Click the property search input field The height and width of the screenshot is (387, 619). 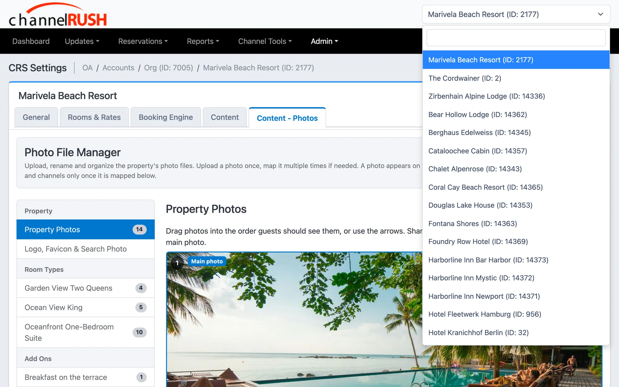tap(516, 38)
